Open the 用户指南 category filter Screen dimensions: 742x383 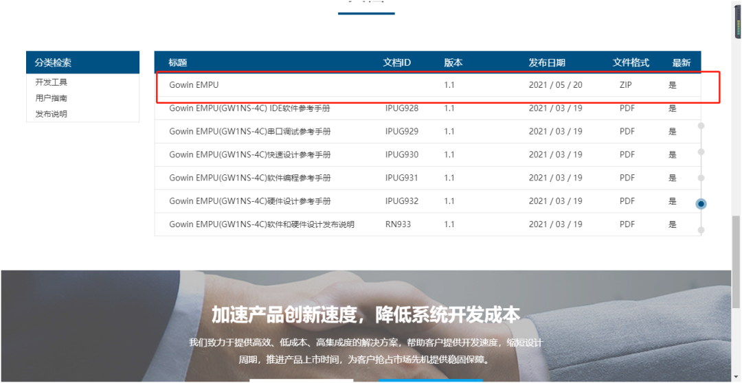point(51,98)
